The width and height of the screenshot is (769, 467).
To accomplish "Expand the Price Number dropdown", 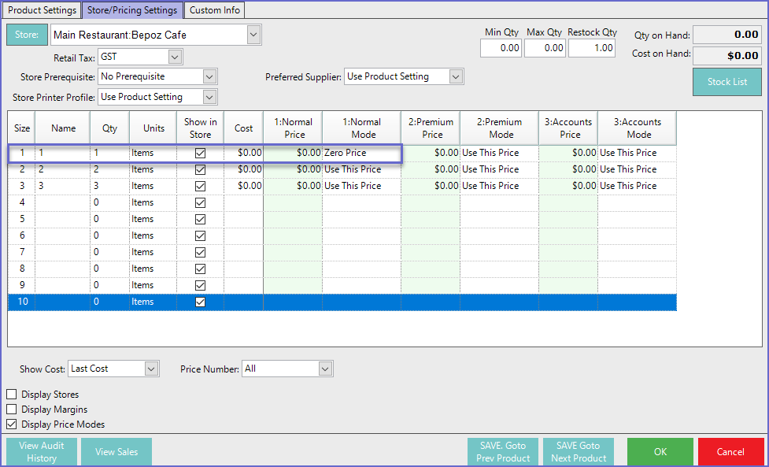I will click(x=325, y=369).
